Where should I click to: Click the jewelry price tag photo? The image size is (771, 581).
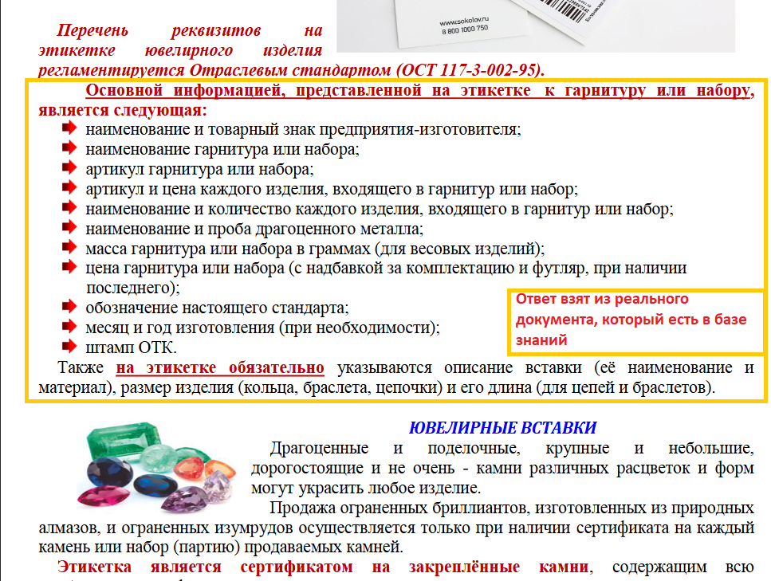pos(550,26)
